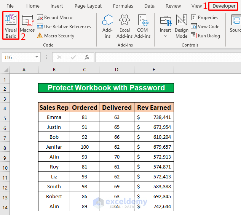The image size is (241, 215).
Task: Cancel formula entry with the X button
Action: click(x=59, y=57)
